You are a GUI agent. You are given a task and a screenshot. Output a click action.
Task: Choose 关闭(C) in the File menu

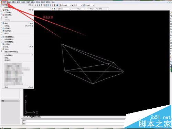[x=18, y=17]
